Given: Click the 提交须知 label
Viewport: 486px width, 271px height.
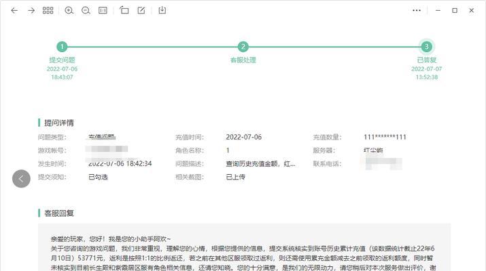Looking at the screenshot, I should point(52,177).
